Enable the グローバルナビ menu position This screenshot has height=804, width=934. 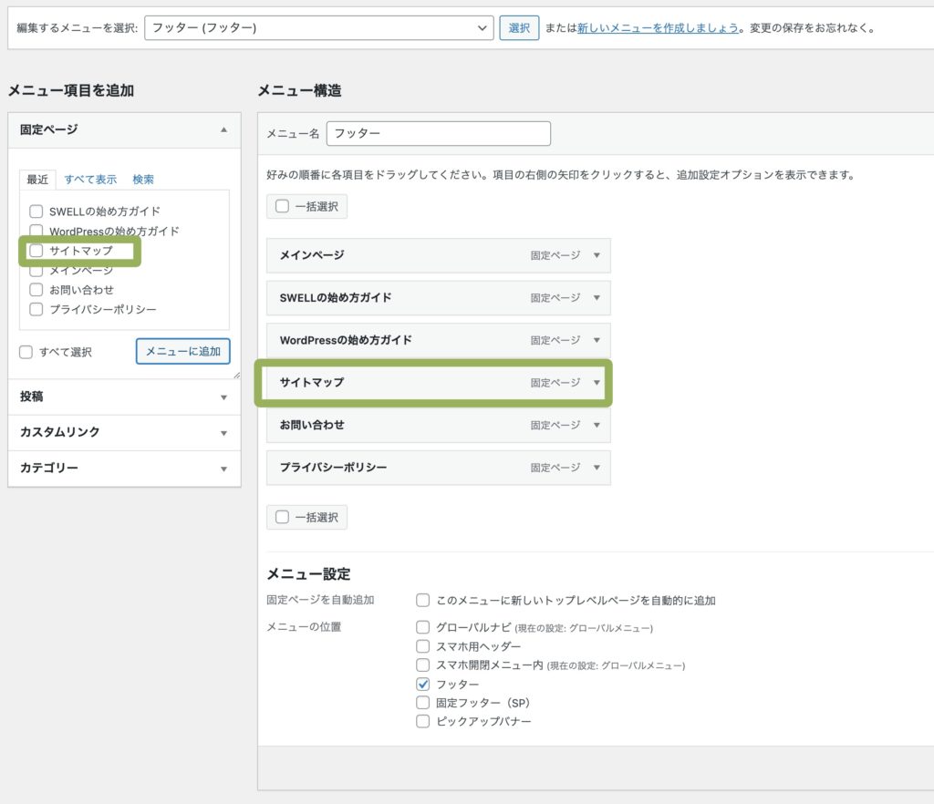(423, 627)
